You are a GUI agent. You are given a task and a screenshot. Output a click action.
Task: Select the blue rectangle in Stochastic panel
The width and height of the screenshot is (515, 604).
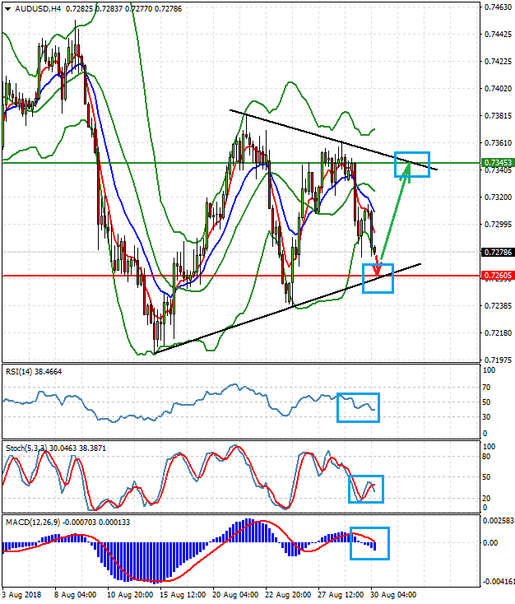pyautogui.click(x=366, y=489)
